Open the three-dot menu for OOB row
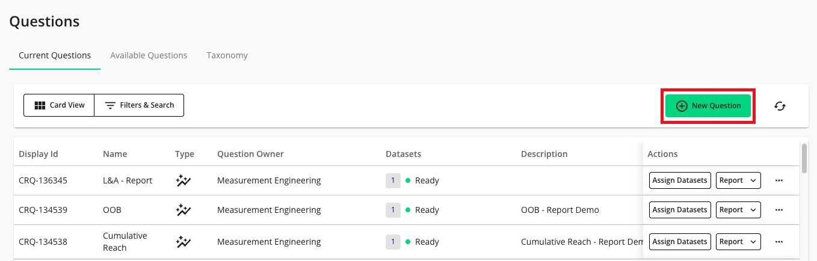 779,210
